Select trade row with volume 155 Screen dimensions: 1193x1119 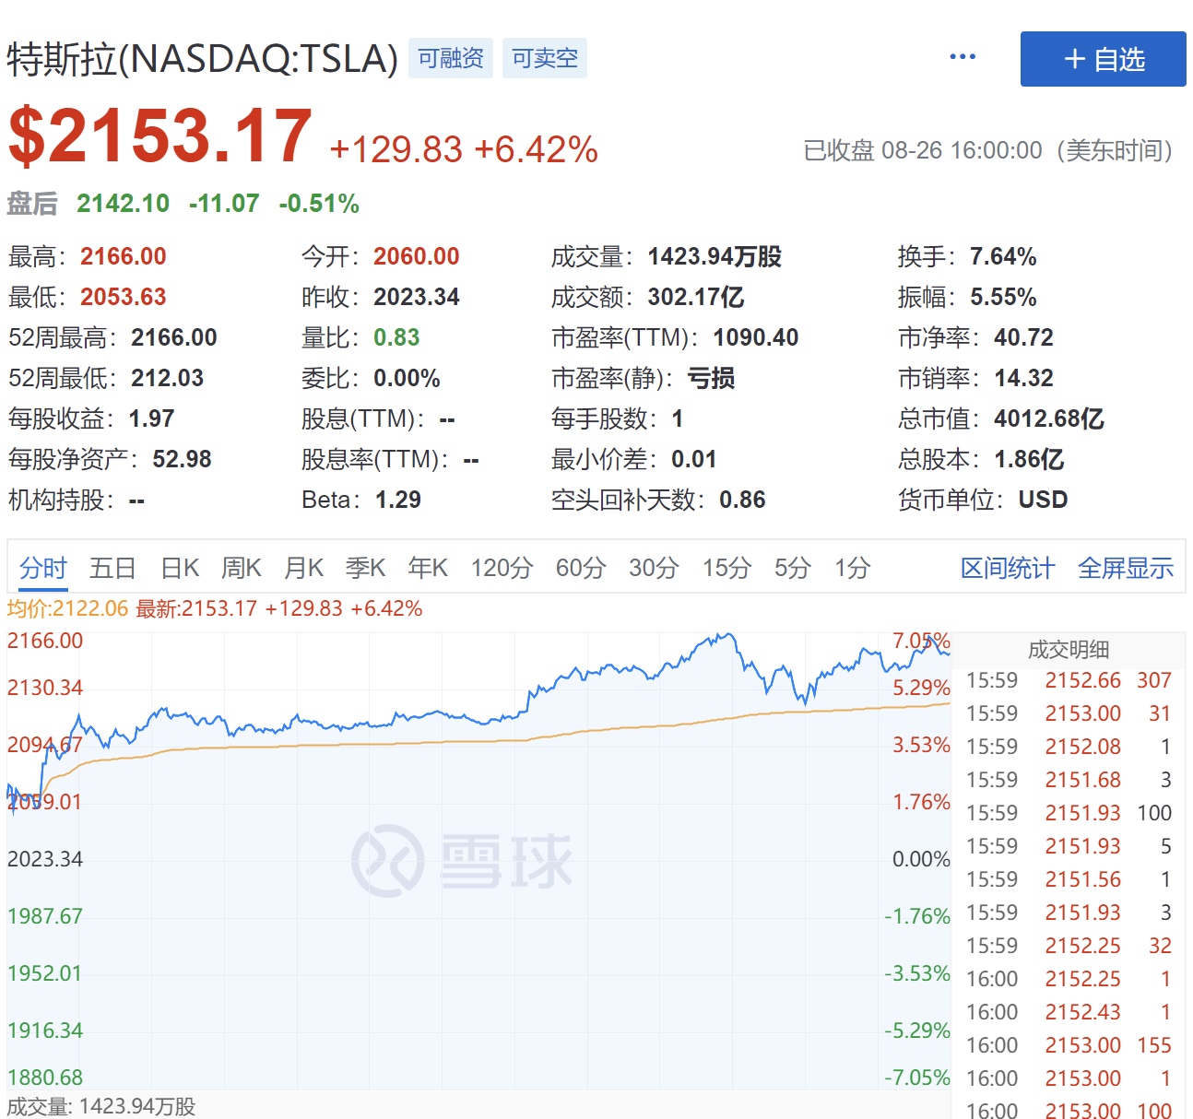(x=1069, y=1045)
